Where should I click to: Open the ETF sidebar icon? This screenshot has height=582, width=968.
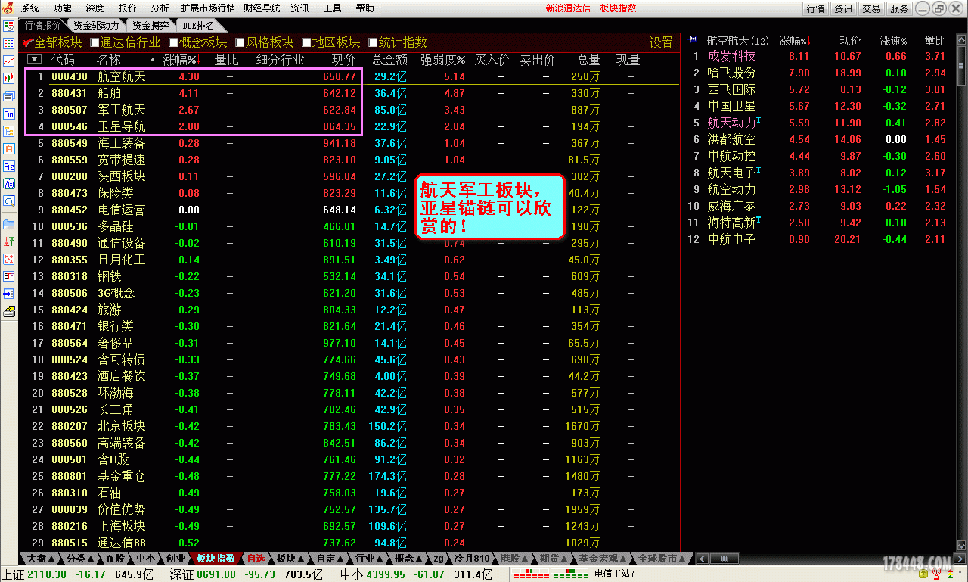coord(8,276)
